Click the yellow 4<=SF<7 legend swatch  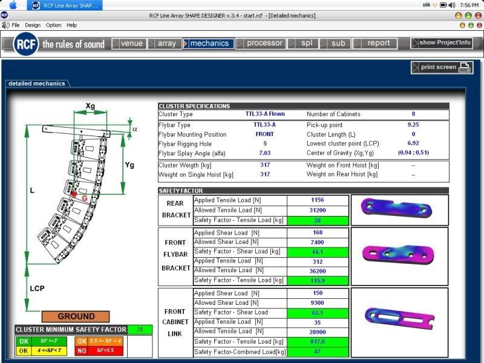tap(41, 351)
